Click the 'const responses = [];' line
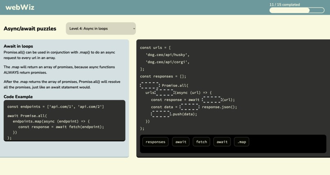Image resolution: width=330 pixels, height=175 pixels. pos(163,76)
